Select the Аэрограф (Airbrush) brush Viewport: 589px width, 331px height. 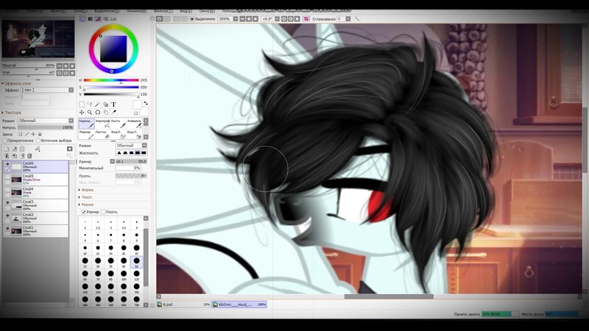coord(102,124)
